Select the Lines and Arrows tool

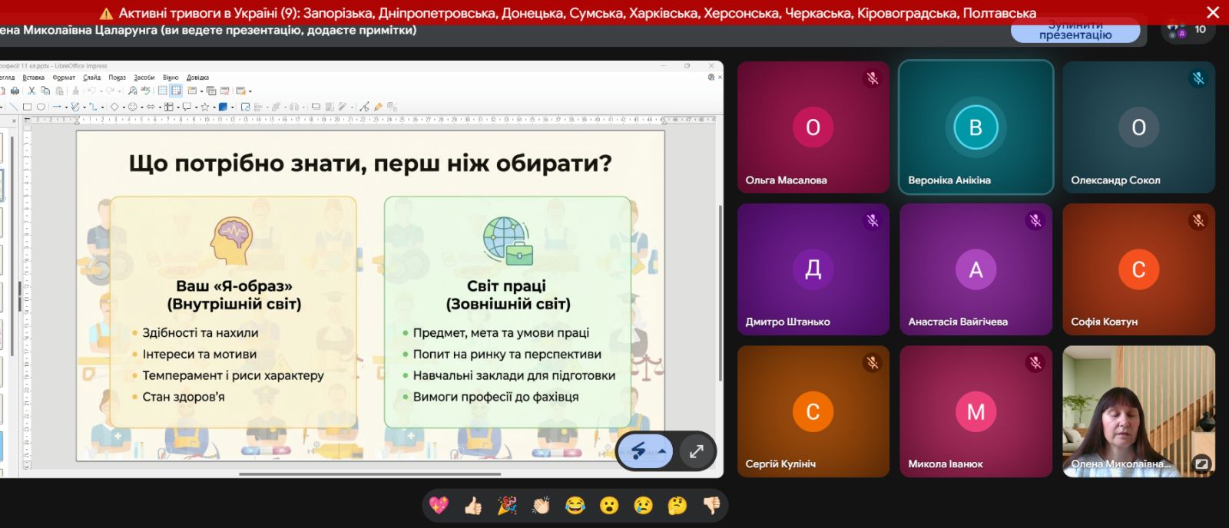point(57,107)
